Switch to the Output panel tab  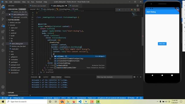[46, 77]
